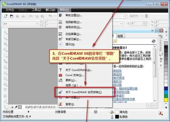Open the 文件(F) menu
The height and width of the screenshot is (122, 170).
(x=10, y=10)
